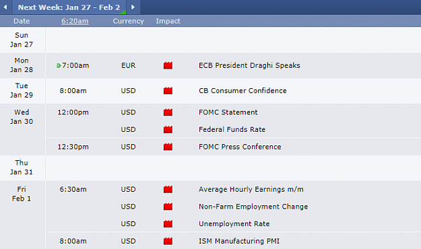Open Average Hourly Earnings m/m event details
The width and height of the screenshot is (421, 249).
251,189
